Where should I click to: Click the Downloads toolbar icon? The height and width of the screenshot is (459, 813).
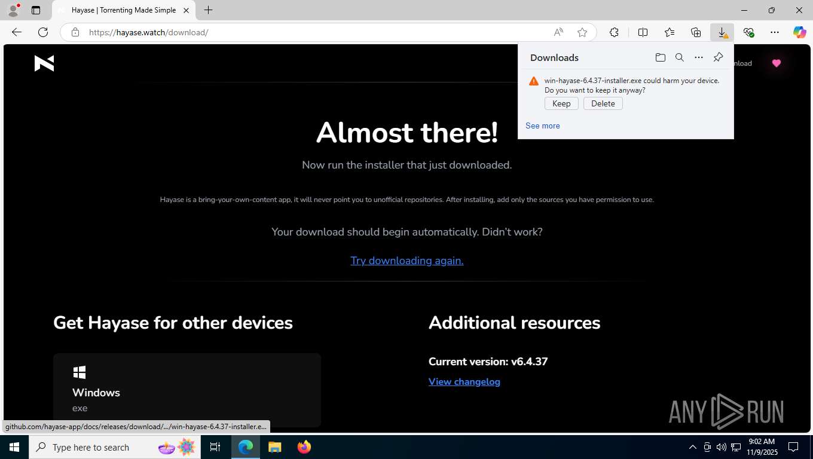(722, 32)
